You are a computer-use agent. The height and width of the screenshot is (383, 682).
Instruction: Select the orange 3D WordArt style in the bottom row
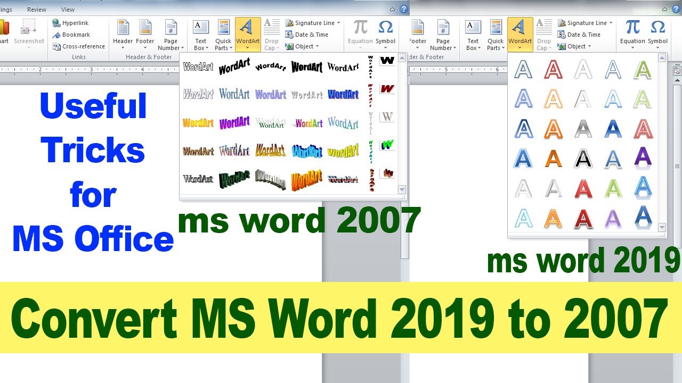click(307, 179)
